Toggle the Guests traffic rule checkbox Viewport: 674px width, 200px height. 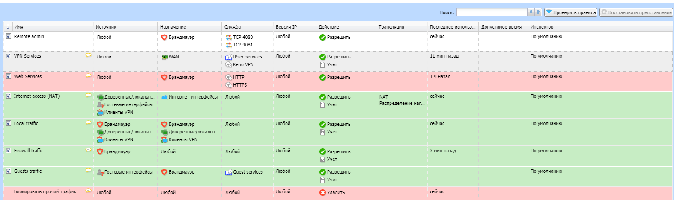click(8, 171)
